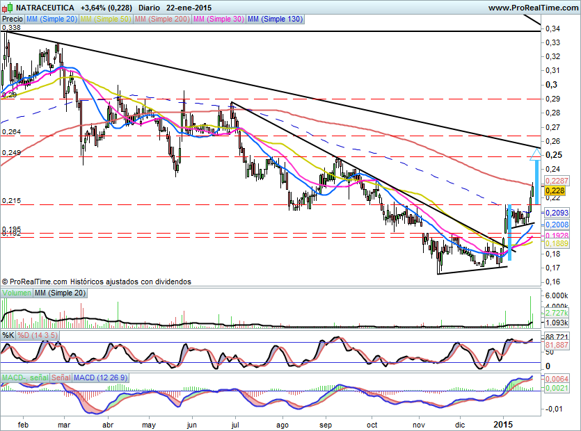Open the Volumen panel label
This screenshot has width=581, height=431.
(x=16, y=294)
